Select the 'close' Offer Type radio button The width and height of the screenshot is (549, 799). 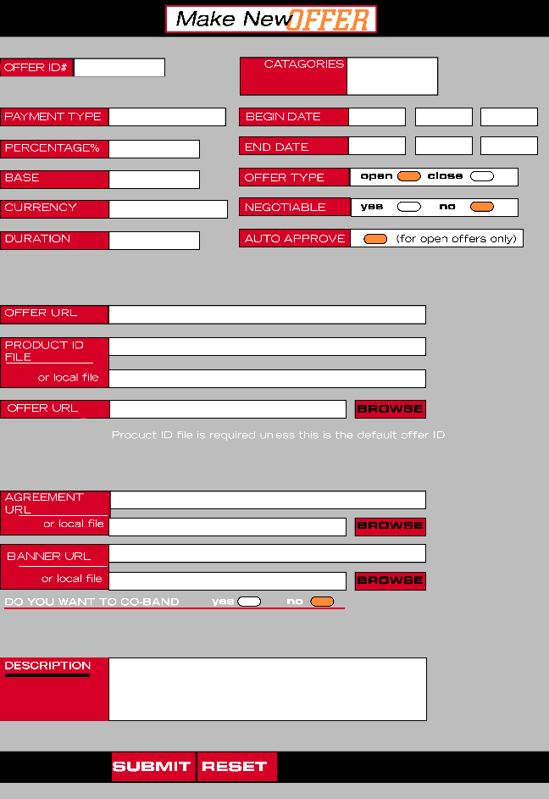pyautogui.click(x=482, y=176)
